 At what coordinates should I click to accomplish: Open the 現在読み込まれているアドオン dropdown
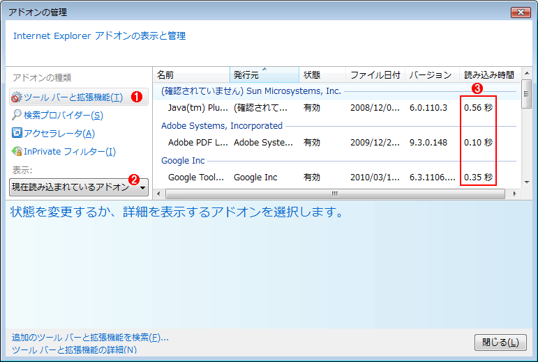79,187
